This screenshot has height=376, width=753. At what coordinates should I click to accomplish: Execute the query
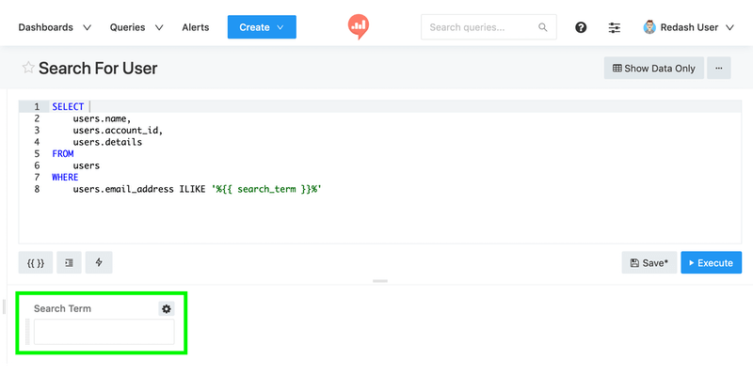point(711,263)
